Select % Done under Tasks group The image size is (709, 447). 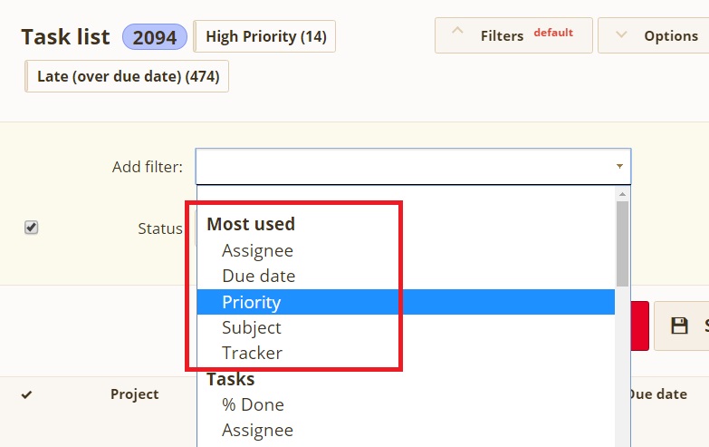pos(253,404)
